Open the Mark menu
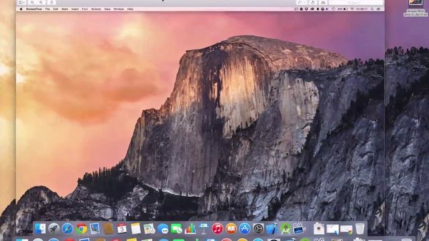 click(x=65, y=9)
